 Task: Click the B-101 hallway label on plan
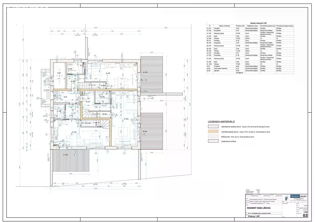(88, 102)
